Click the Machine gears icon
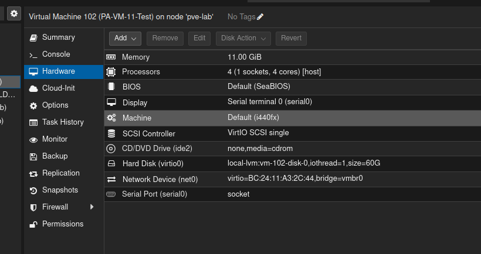This screenshot has width=481, height=254. (x=111, y=118)
